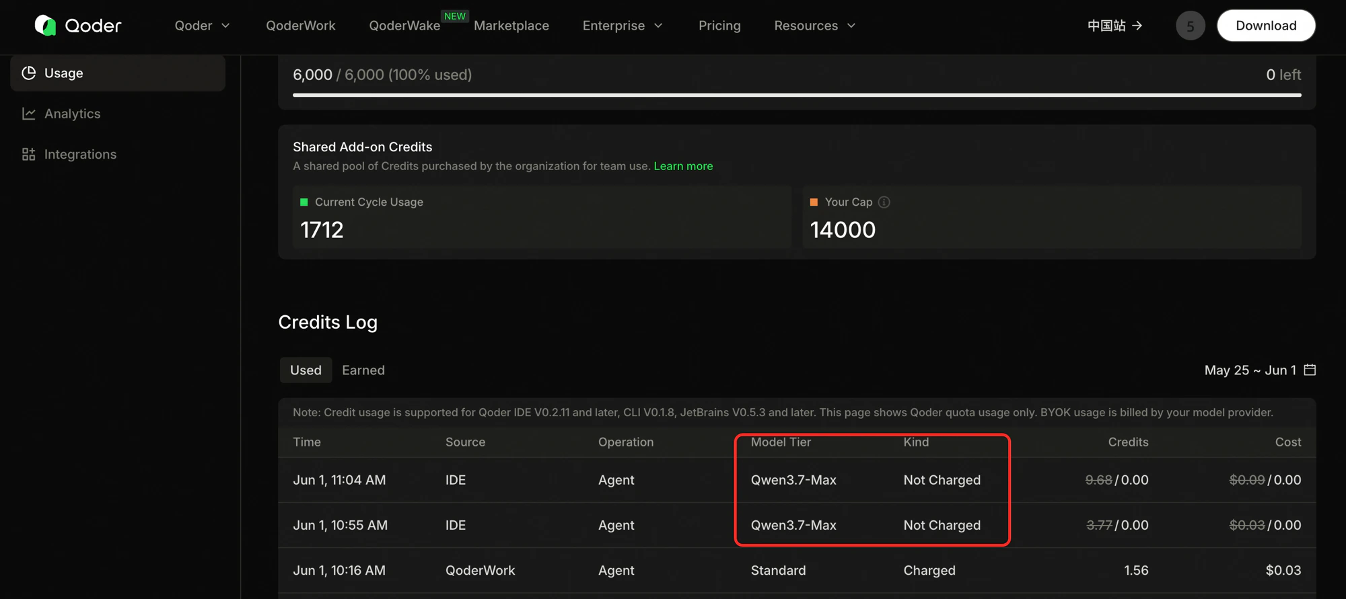Click the Shared Add-on Credits heading

[x=362, y=147]
